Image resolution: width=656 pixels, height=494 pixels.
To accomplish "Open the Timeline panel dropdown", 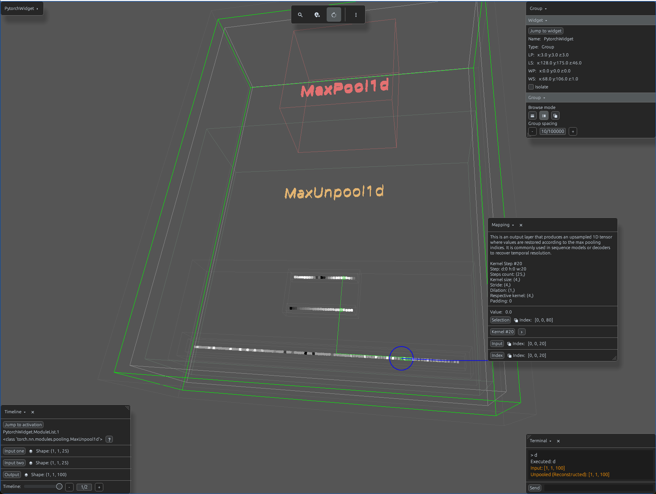I will [15, 412].
